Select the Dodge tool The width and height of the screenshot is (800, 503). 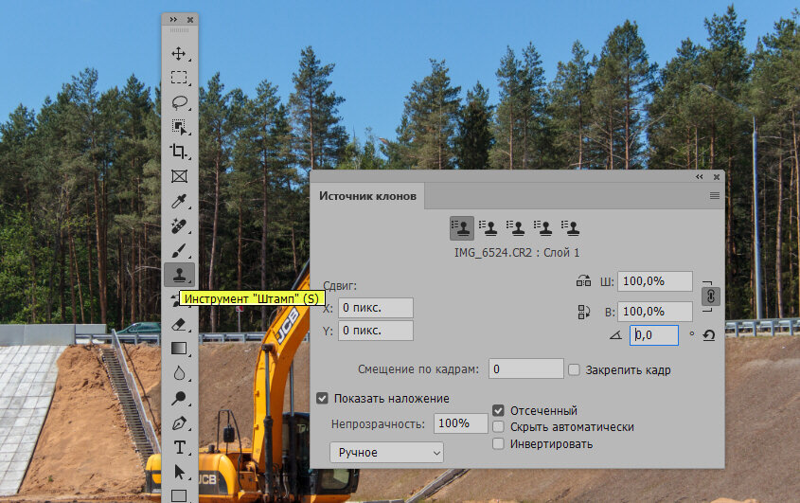coord(179,398)
